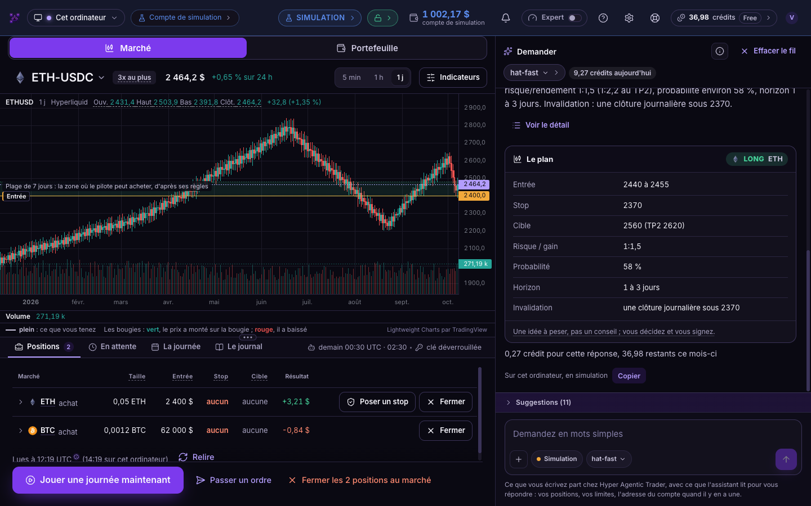Click the Demandez en mots simples input
This screenshot has height=506, width=811.
pos(653,434)
